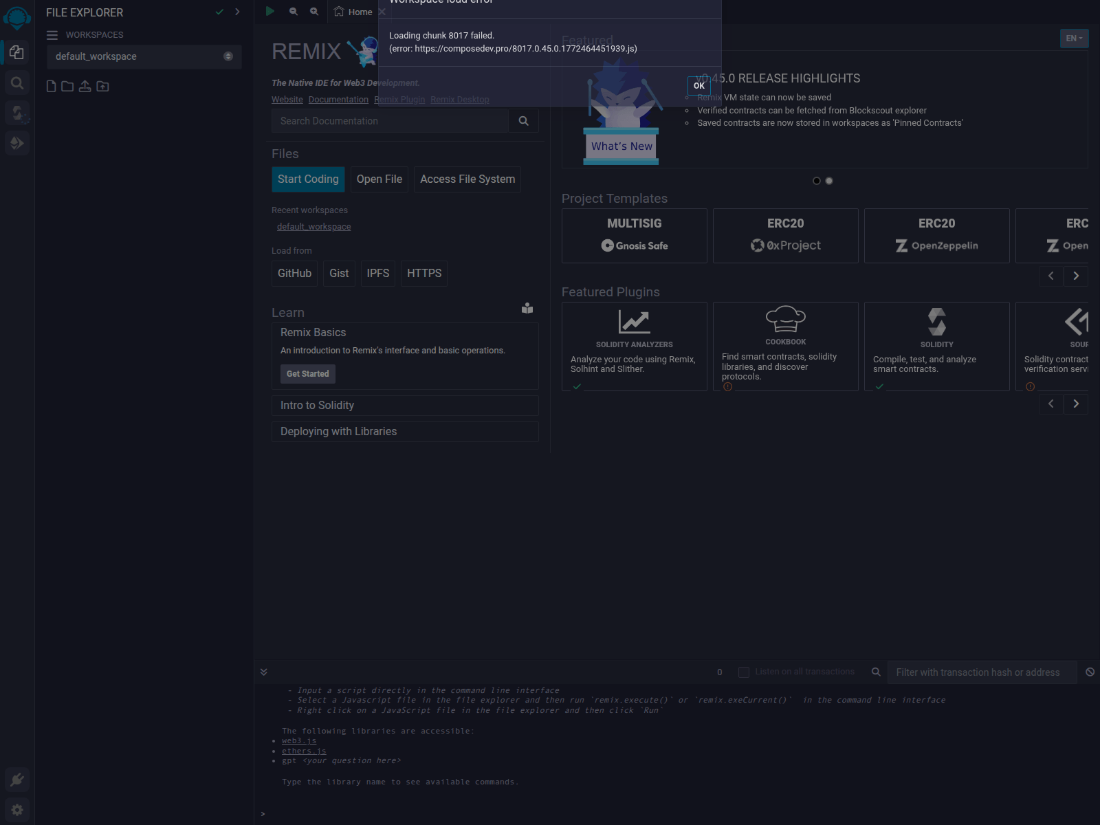This screenshot has height=825, width=1100.
Task: Open the EN language dropdown
Action: (1074, 38)
